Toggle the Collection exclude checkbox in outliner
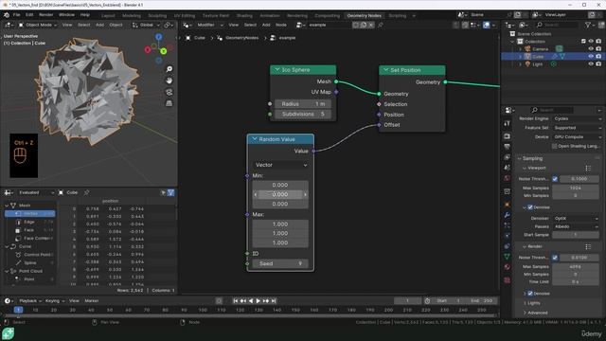The width and height of the screenshot is (606, 341). (x=583, y=42)
